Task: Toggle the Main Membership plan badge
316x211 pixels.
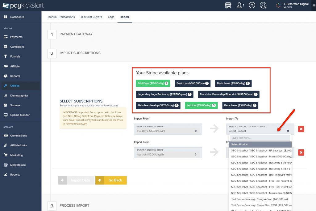Action: (158, 105)
